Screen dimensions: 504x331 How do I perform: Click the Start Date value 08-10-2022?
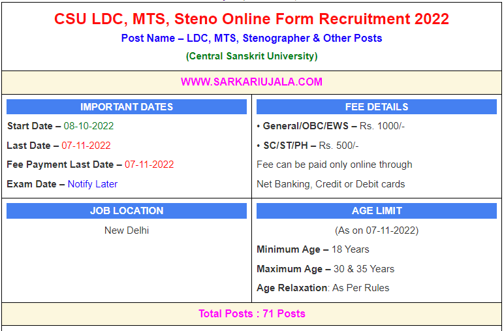pos(89,126)
